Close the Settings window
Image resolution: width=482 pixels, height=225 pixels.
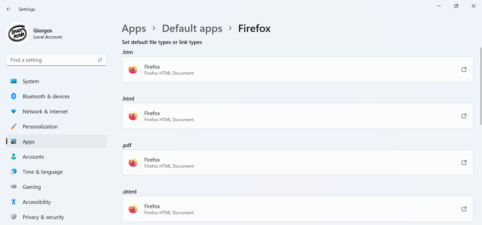click(473, 6)
